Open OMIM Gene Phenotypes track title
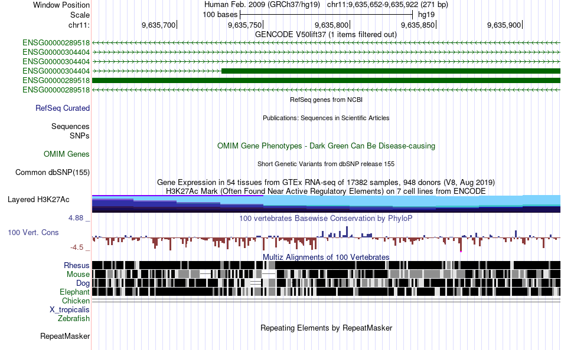 327,146
